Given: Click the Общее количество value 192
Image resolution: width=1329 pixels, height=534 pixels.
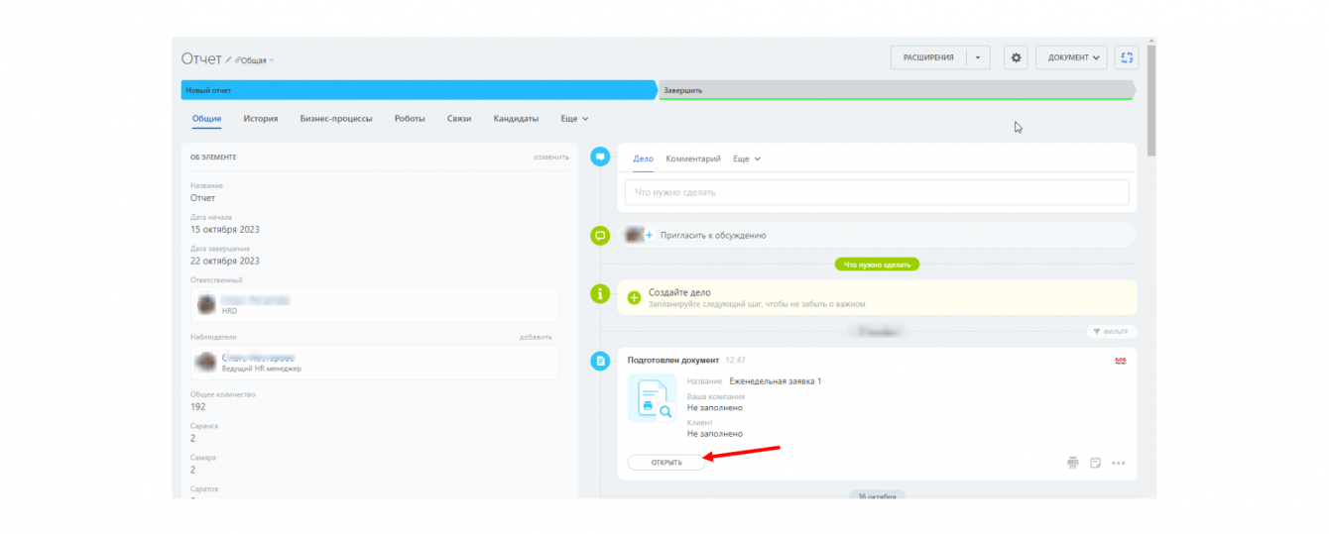Looking at the screenshot, I should [198, 406].
